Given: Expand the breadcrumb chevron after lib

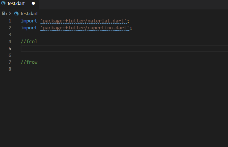Looking at the screenshot, I should tap(10, 13).
